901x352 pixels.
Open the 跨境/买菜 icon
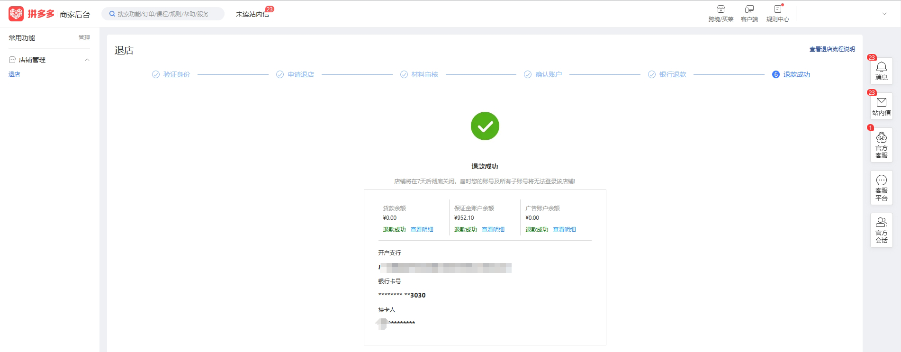coord(721,9)
